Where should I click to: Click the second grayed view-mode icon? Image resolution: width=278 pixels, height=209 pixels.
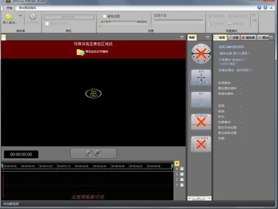230,16
